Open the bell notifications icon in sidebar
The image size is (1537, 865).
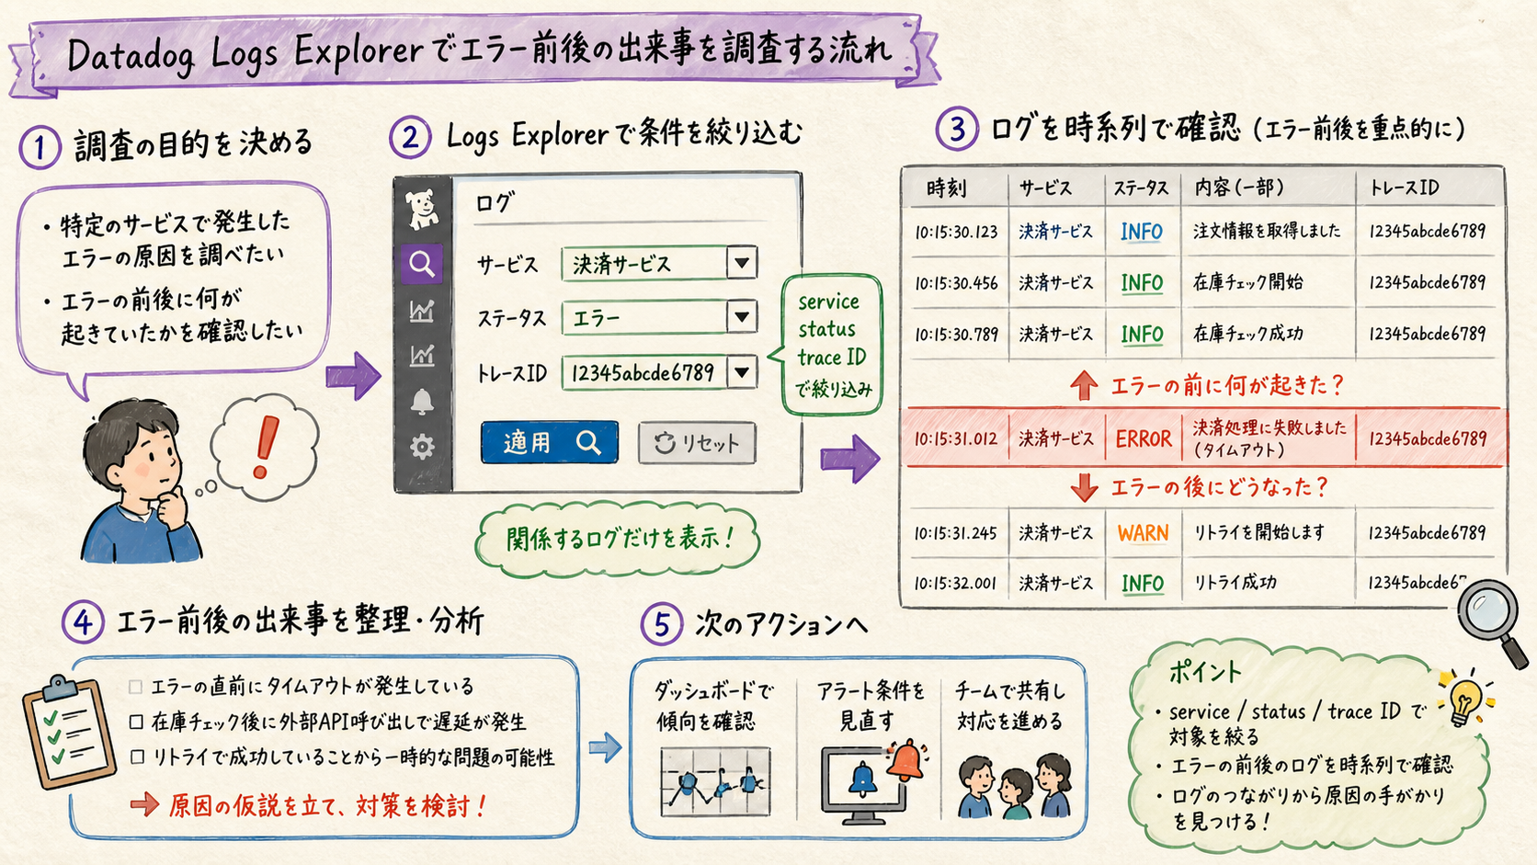pyautogui.click(x=422, y=402)
